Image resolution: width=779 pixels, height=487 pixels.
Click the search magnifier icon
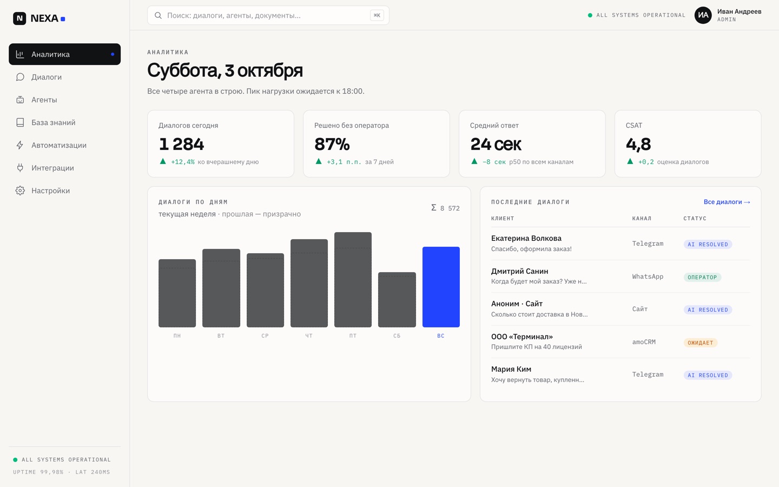pyautogui.click(x=158, y=15)
